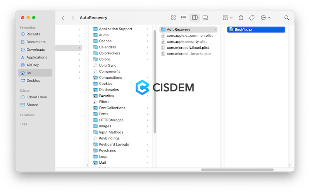Open the search magnifier icon
This screenshot has height=192, width=310.
[287, 18]
